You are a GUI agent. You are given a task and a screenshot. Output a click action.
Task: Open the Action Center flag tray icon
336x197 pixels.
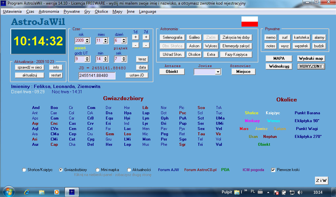[276, 192]
